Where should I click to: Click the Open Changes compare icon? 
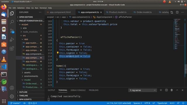coord(172,12)
